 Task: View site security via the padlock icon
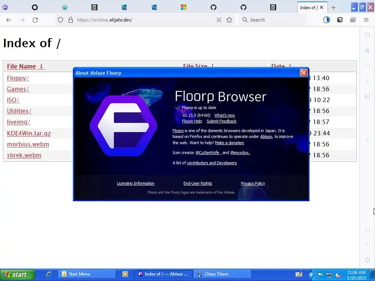pos(71,20)
